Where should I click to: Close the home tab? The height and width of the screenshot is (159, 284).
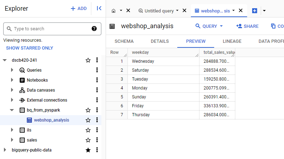click(128, 11)
